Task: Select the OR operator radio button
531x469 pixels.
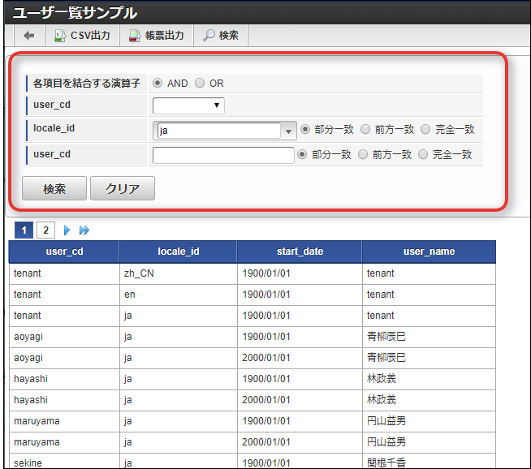Action: pyautogui.click(x=200, y=84)
